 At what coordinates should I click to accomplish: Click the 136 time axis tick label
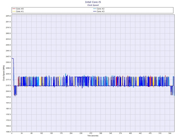coord(51,133)
